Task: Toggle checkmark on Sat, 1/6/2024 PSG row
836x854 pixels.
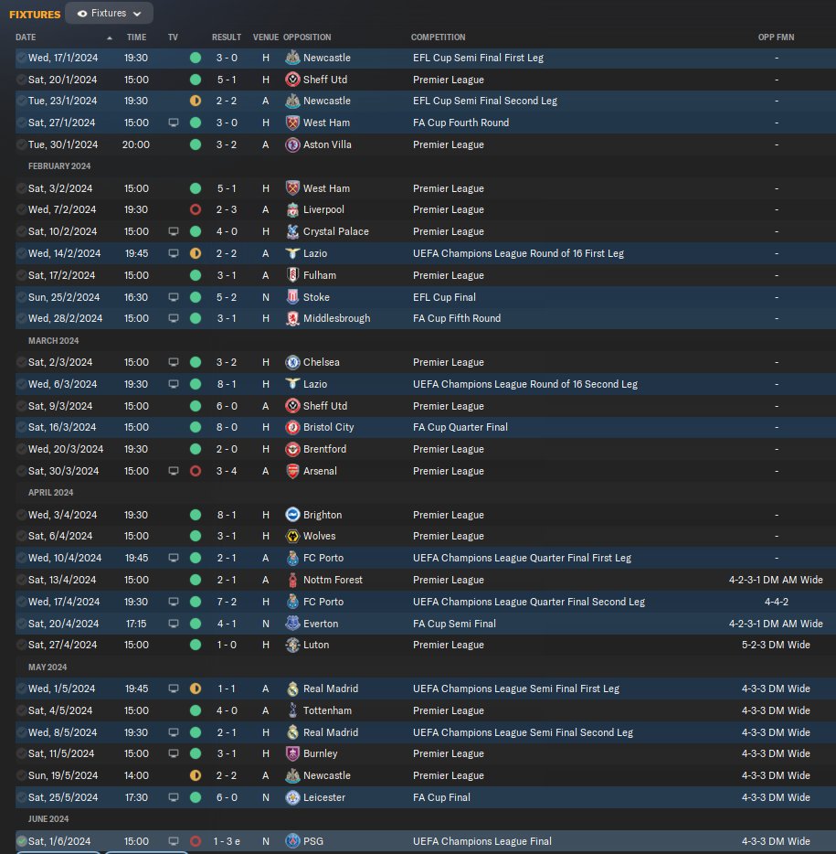Action: pos(21,841)
